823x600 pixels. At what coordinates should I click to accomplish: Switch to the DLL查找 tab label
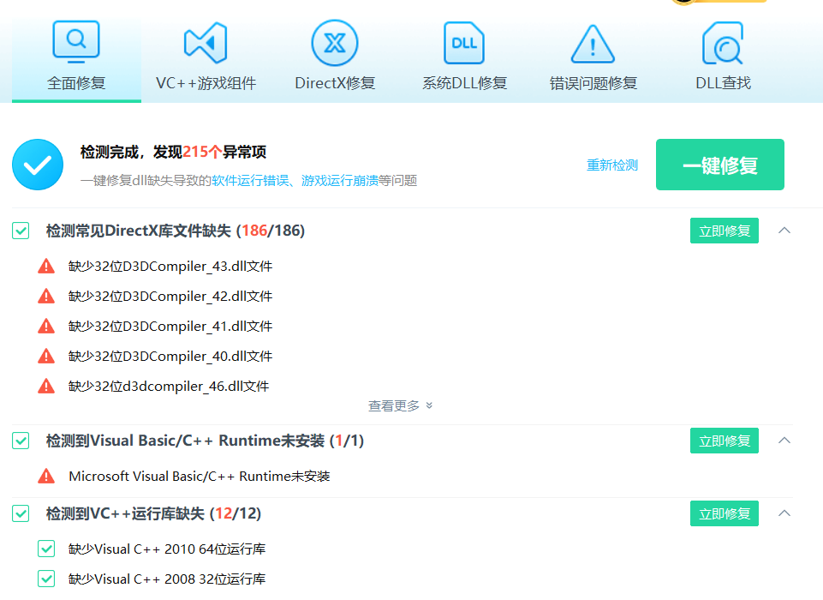point(723,83)
